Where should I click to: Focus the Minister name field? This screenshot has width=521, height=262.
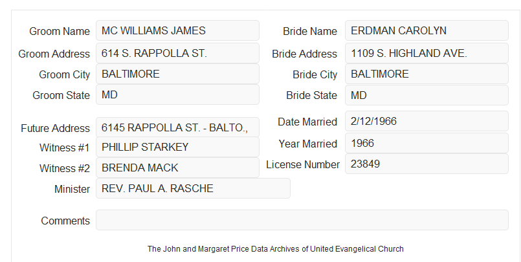pos(193,188)
